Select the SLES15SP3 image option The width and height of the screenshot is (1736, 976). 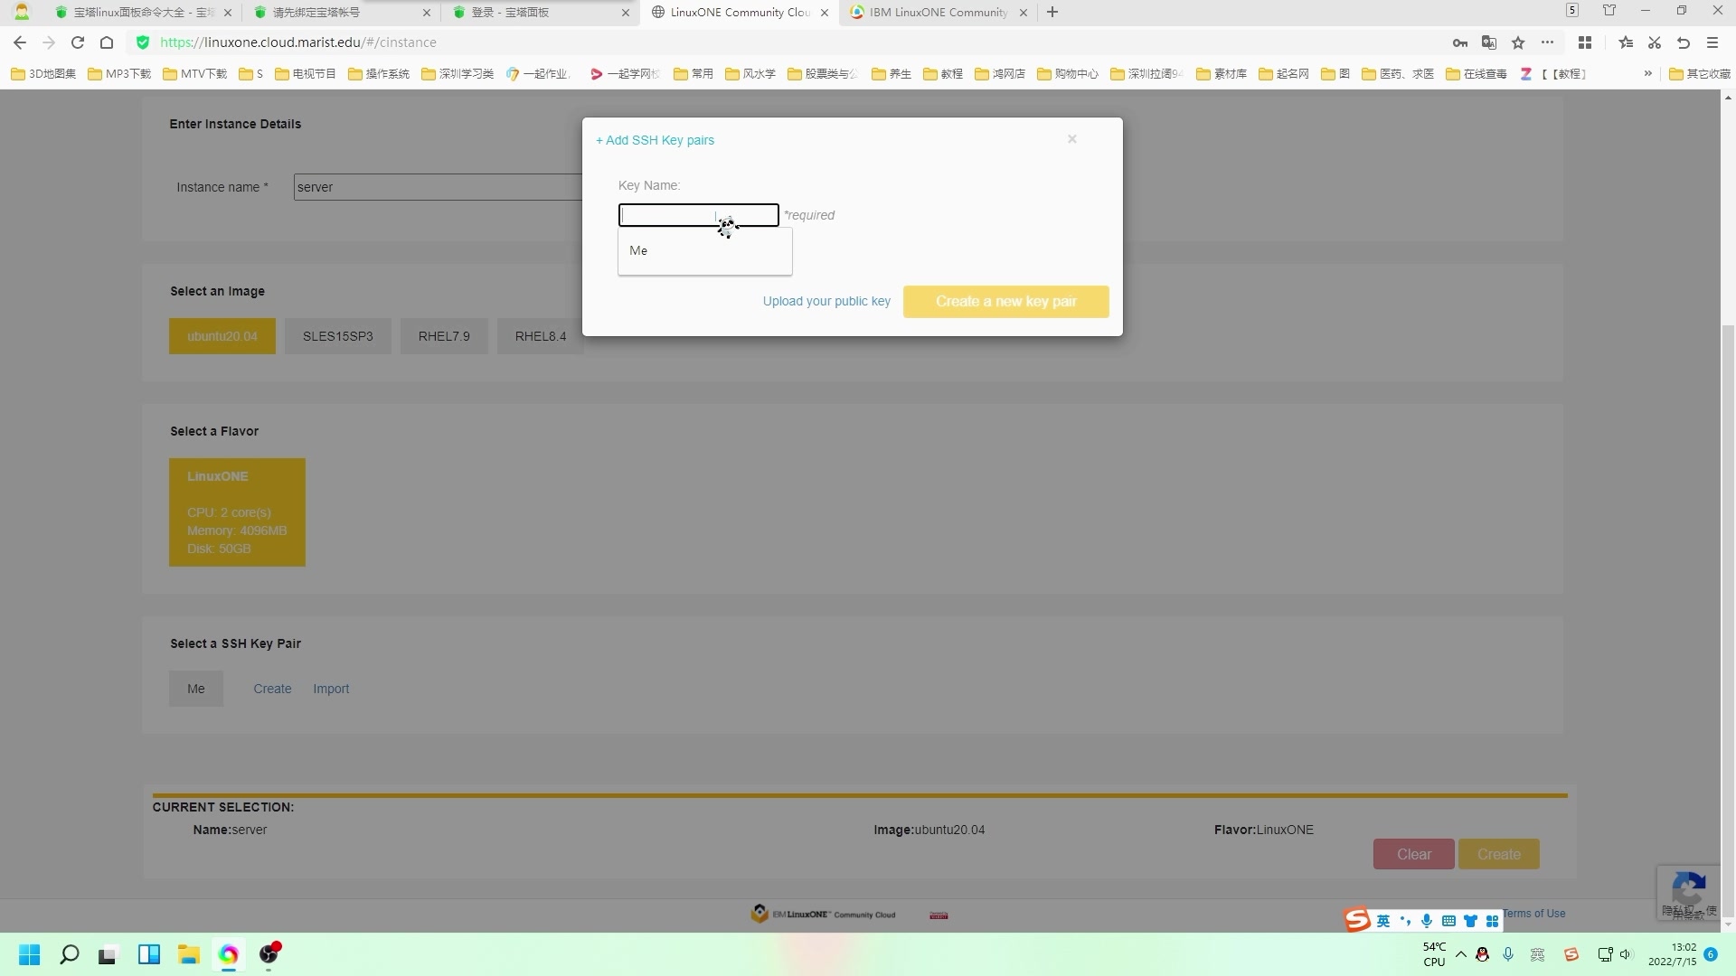tap(337, 336)
